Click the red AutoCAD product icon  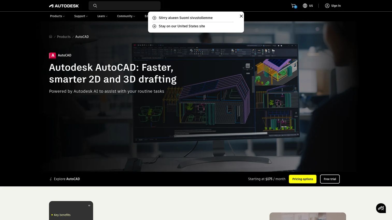(x=53, y=55)
